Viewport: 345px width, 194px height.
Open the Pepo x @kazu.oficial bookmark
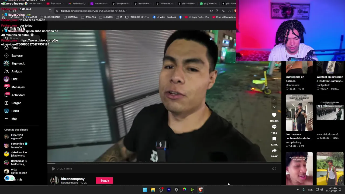click(224, 17)
